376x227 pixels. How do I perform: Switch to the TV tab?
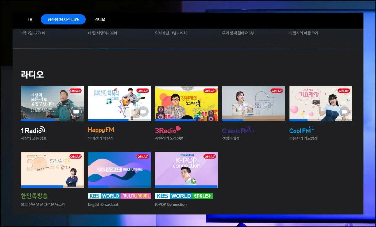pyautogui.click(x=30, y=19)
